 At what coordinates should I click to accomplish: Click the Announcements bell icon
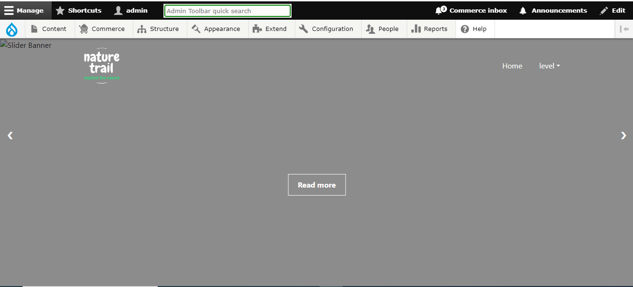[523, 10]
